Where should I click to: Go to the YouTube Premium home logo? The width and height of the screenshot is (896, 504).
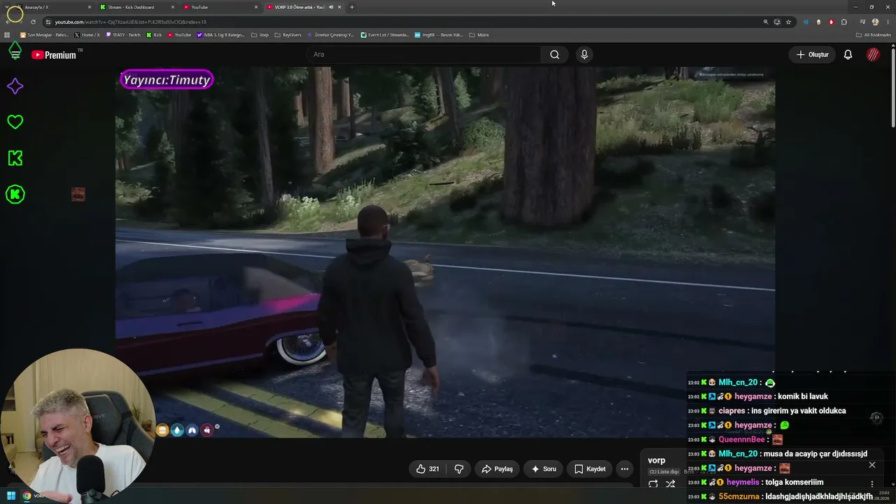click(x=54, y=55)
